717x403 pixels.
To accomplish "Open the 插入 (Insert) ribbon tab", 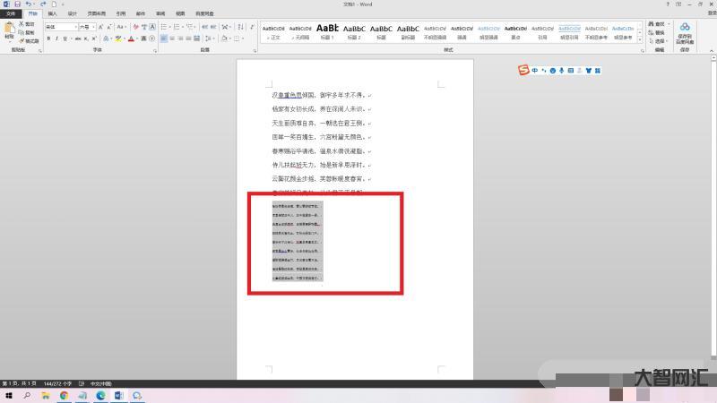I will coord(52,14).
